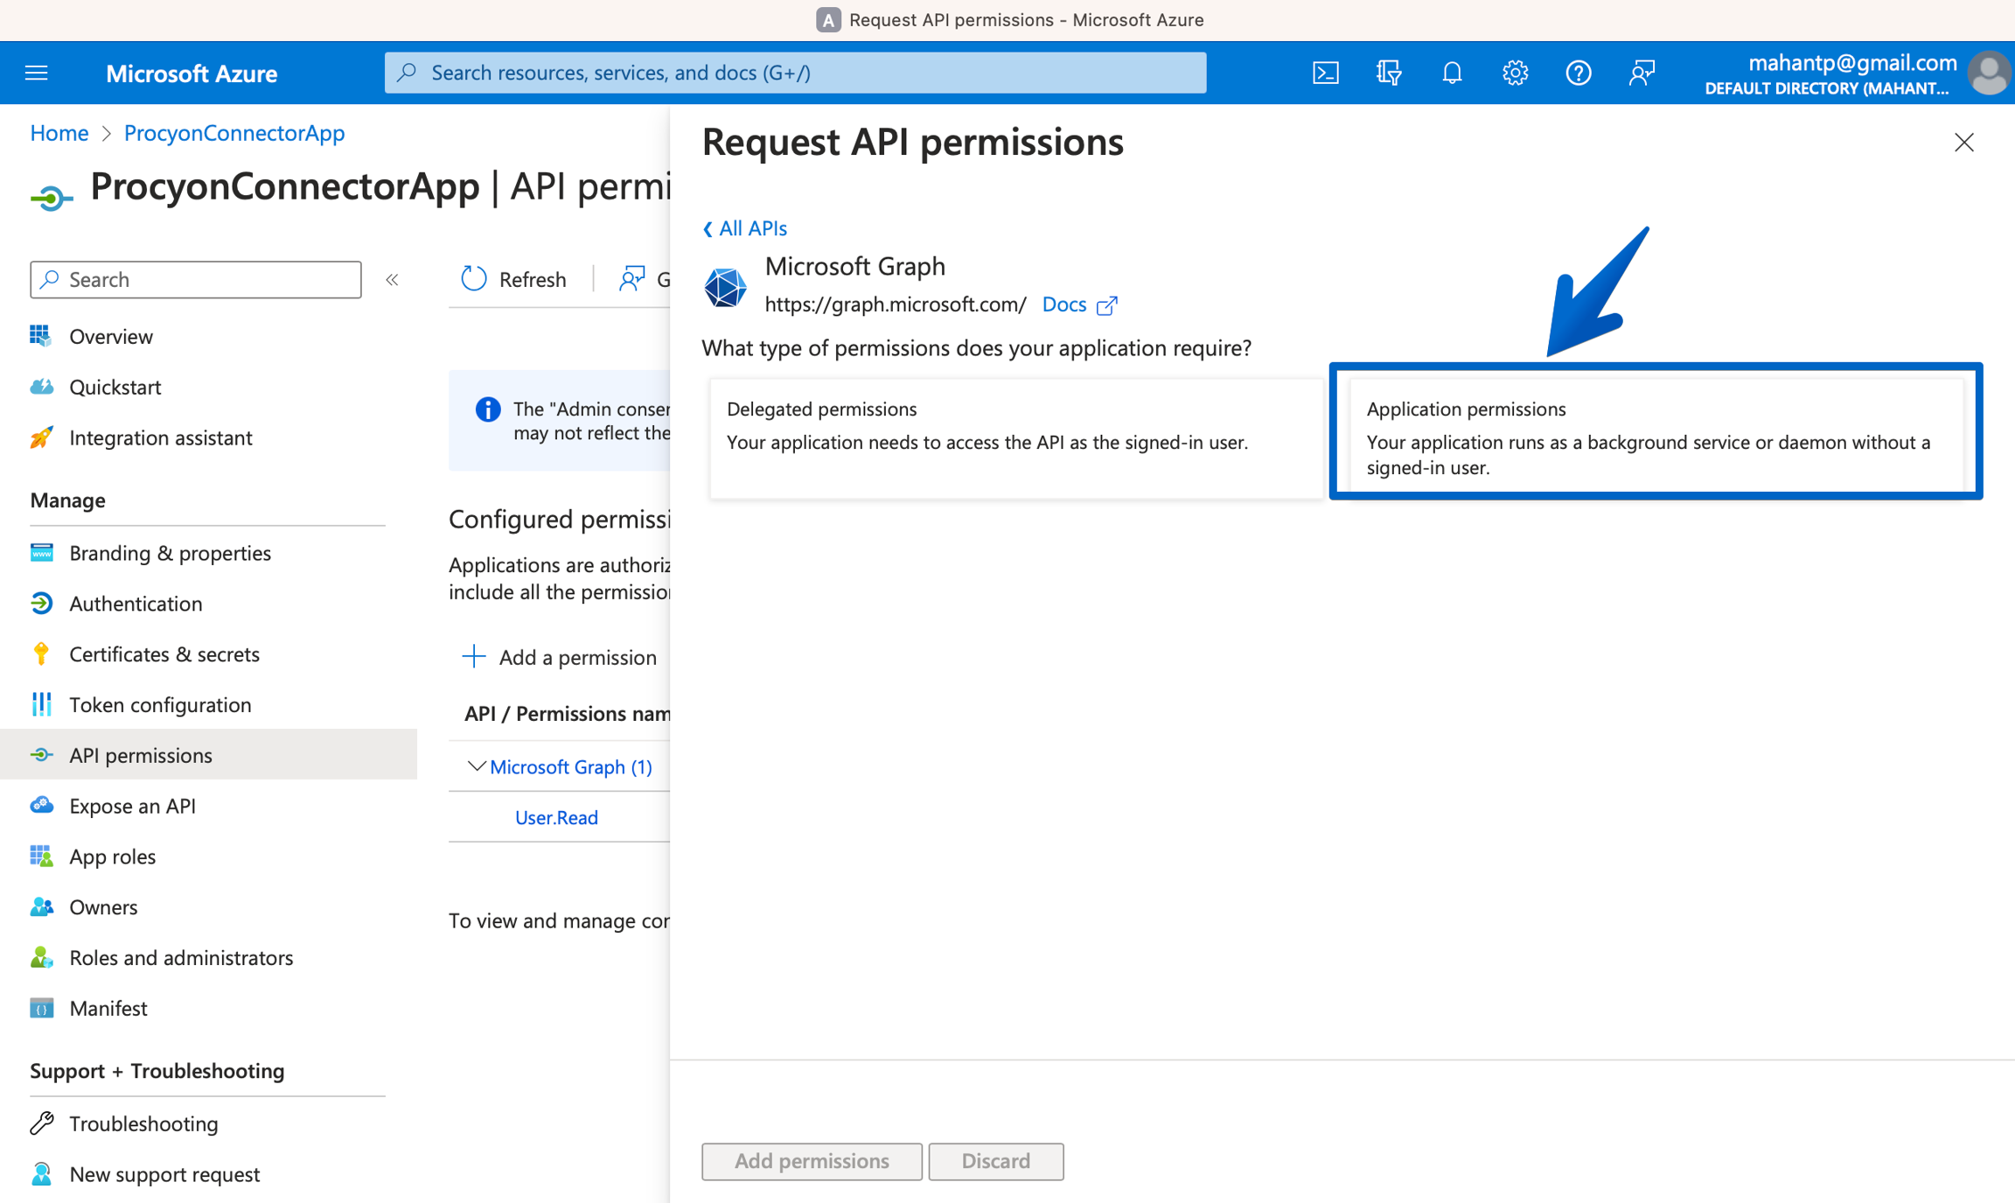Open the help menu
Screen dimensions: 2015x1203
pos(1579,73)
